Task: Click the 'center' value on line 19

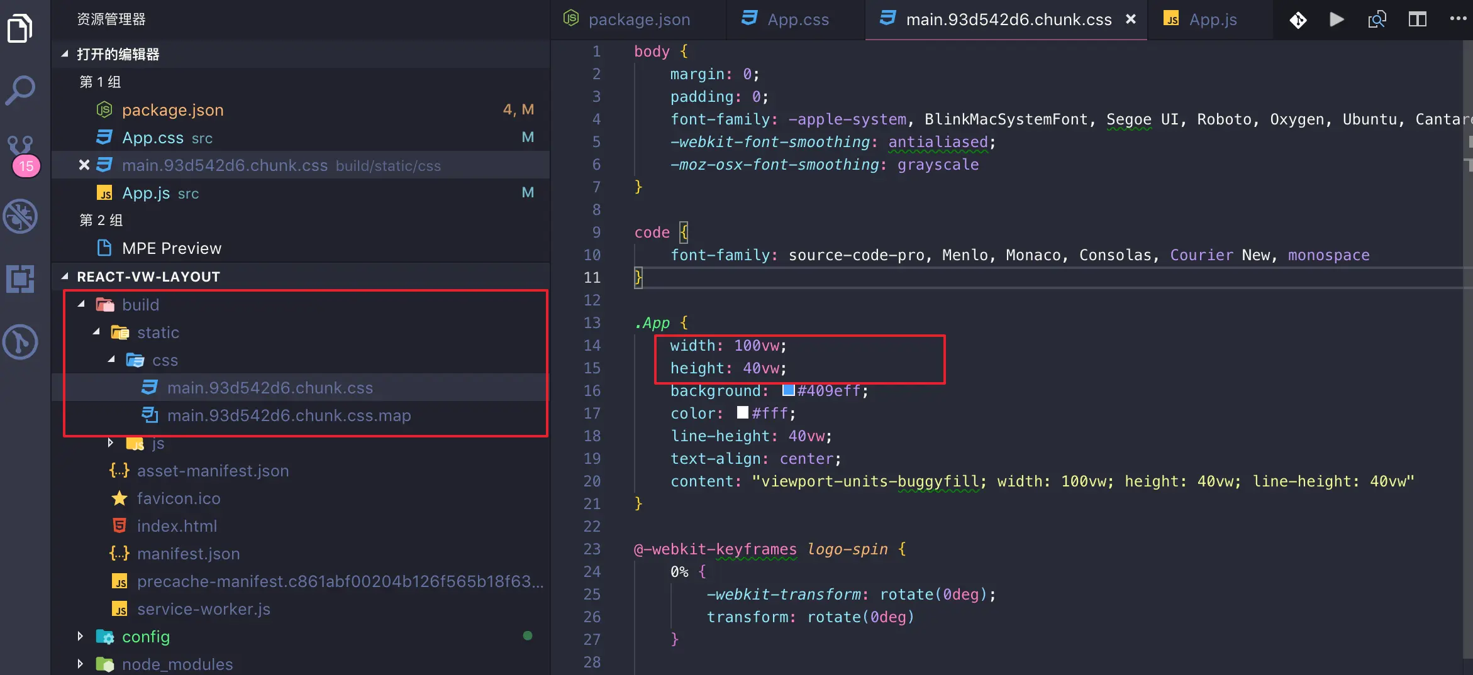Action: 806,459
